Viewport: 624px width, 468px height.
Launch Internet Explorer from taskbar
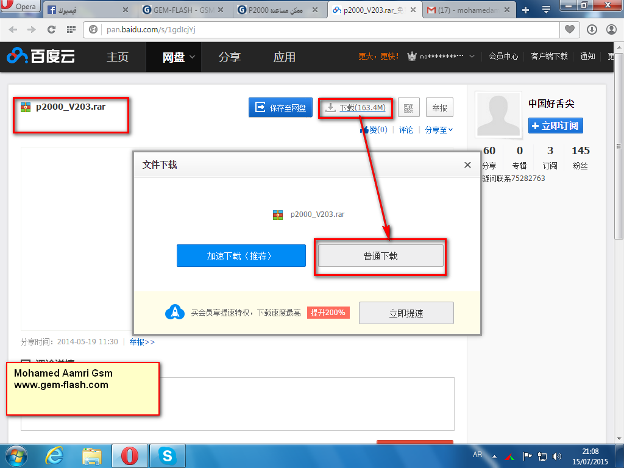click(54, 456)
